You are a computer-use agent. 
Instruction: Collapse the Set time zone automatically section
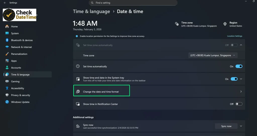point(241,45)
